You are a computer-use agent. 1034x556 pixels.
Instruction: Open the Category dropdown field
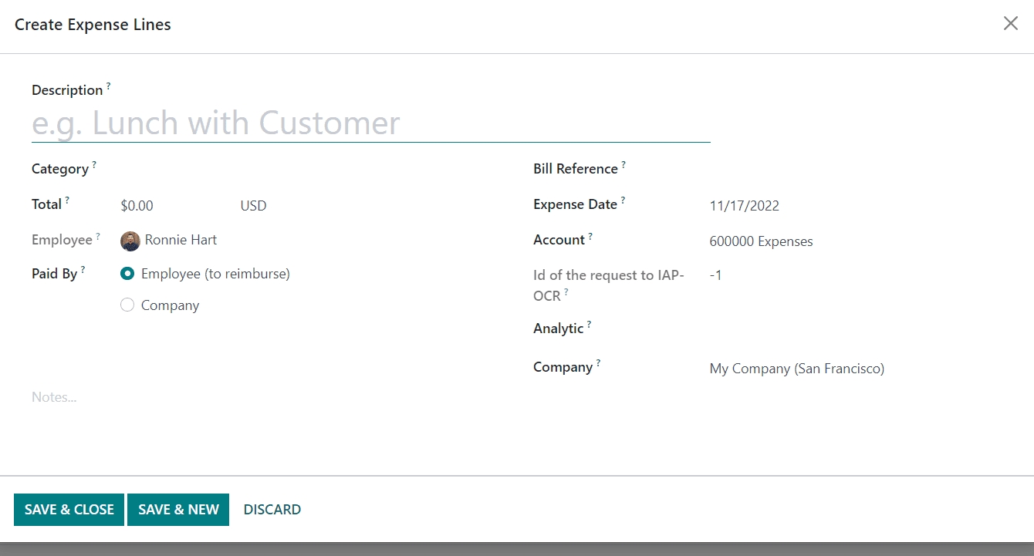click(309, 170)
